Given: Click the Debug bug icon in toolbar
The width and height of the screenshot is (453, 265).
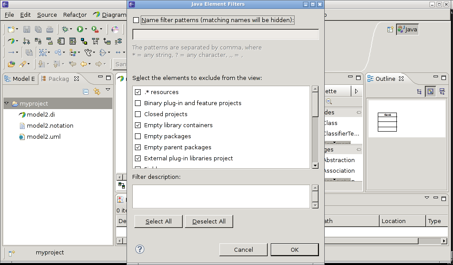Looking at the screenshot, I should point(65,29).
